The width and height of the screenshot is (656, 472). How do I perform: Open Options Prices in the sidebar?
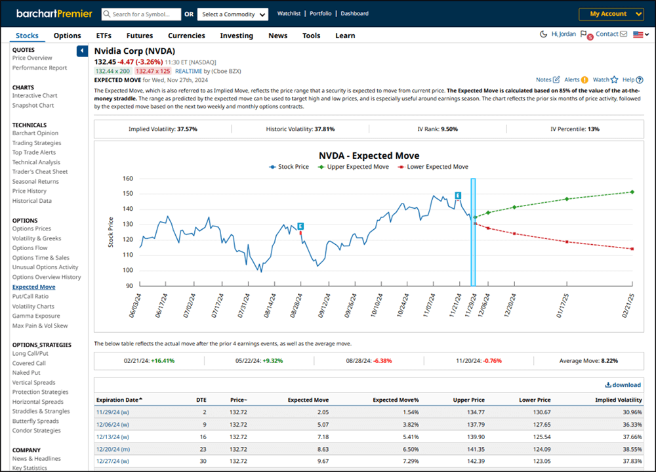[31, 228]
